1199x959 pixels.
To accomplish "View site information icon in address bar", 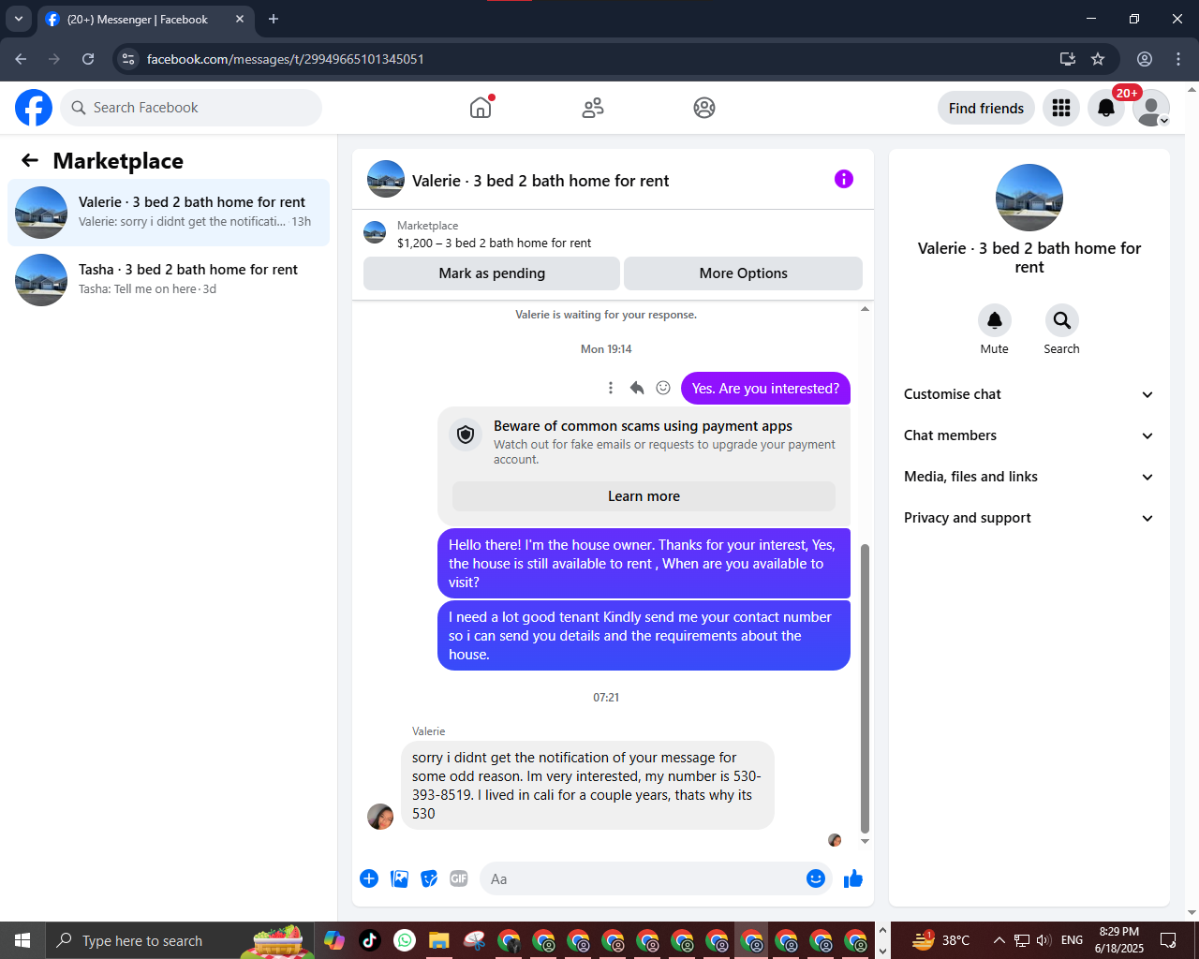I will click(128, 59).
